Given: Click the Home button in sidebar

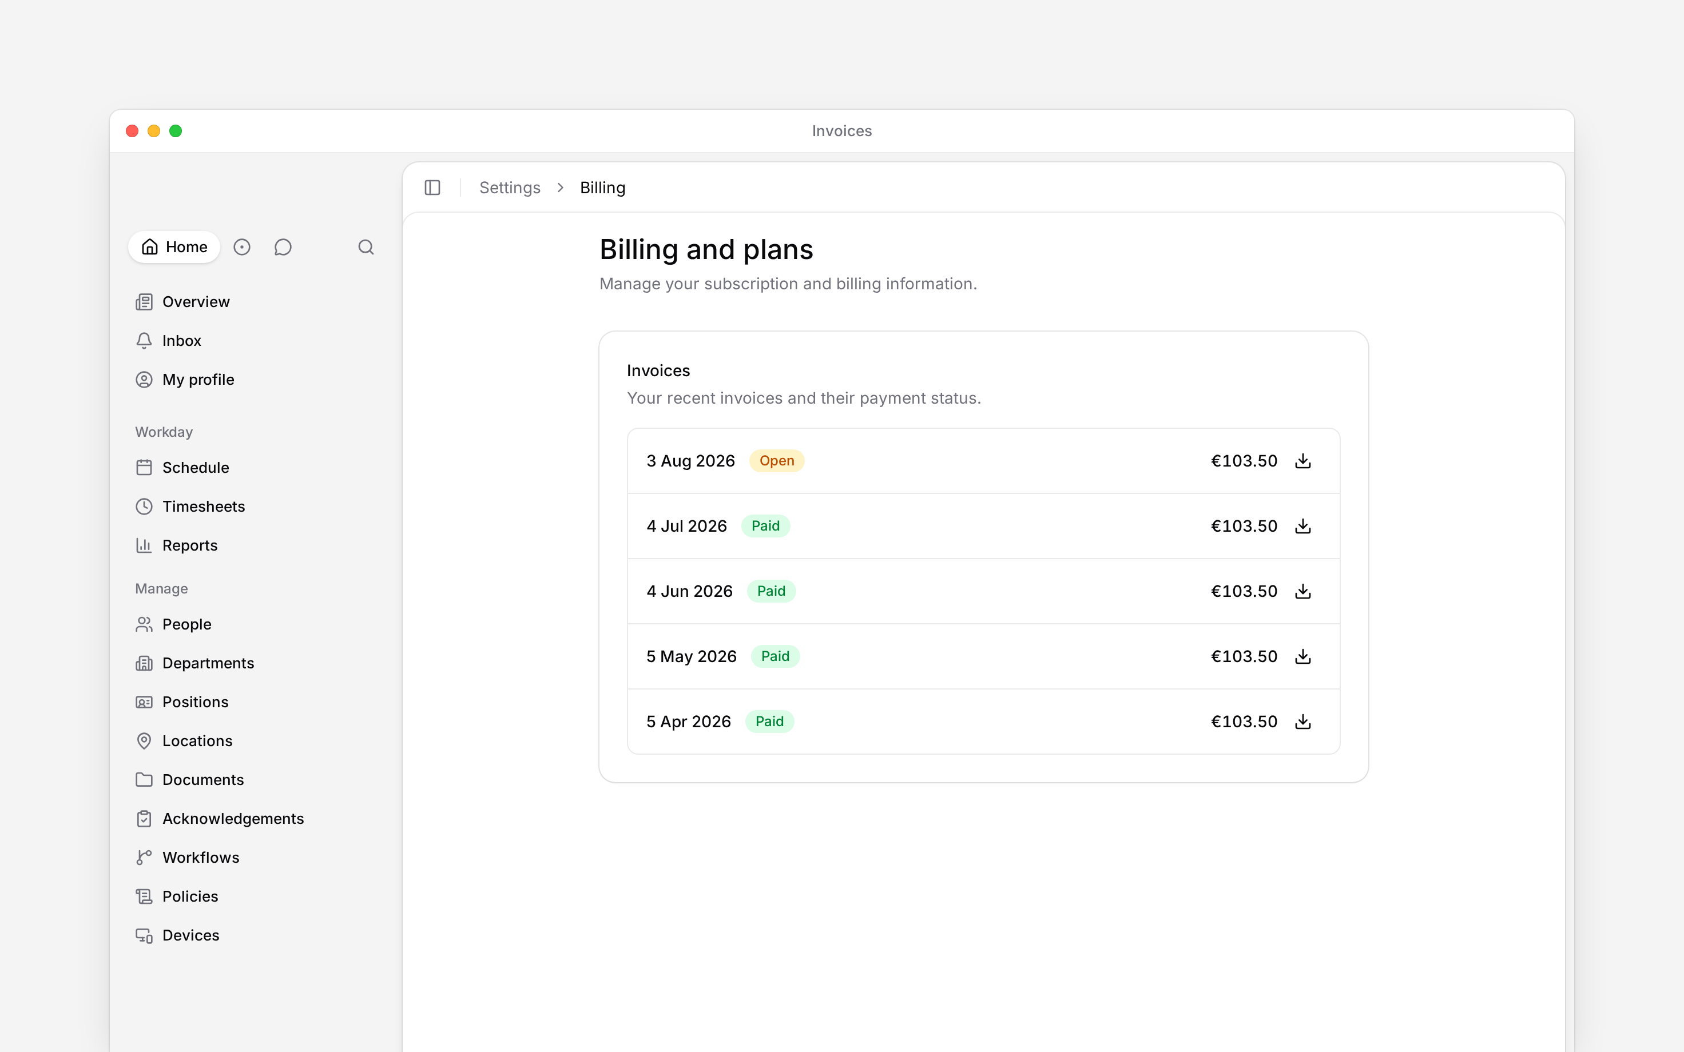Looking at the screenshot, I should click(x=174, y=247).
